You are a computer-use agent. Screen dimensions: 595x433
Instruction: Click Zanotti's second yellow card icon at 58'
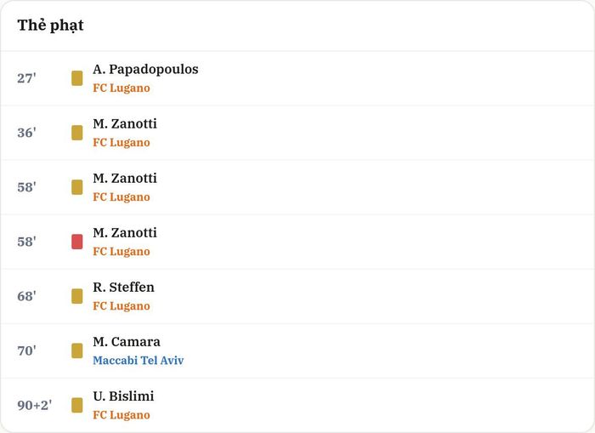click(x=77, y=187)
